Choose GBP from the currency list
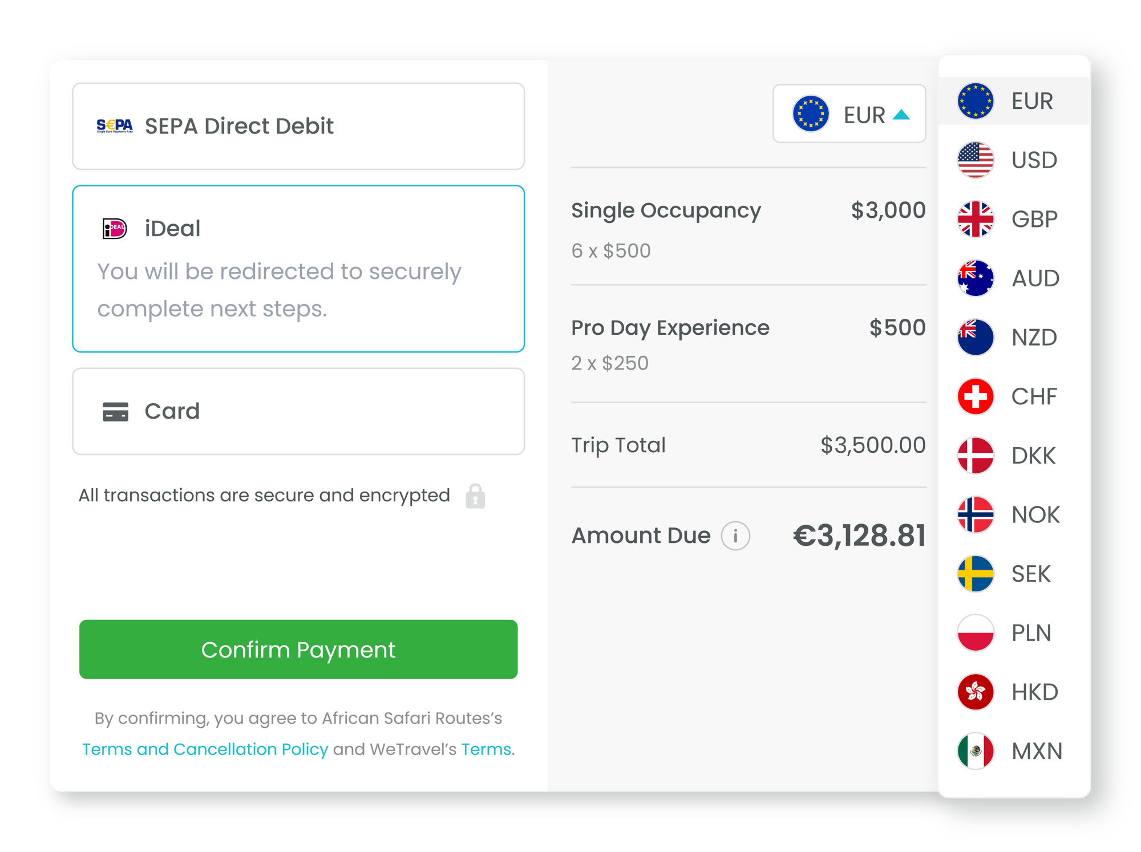Image resolution: width=1141 pixels, height=852 pixels. tap(1014, 219)
